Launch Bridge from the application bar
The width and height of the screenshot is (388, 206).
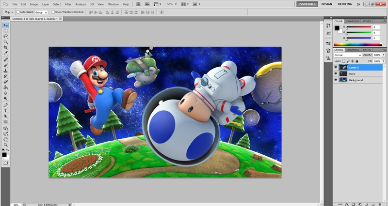pyautogui.click(x=139, y=4)
